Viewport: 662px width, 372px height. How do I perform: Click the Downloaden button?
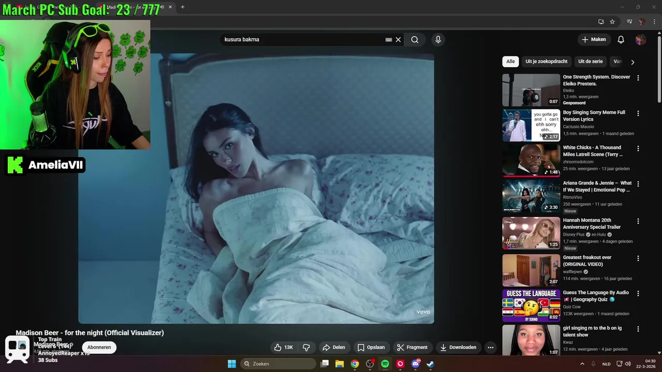[x=458, y=347]
